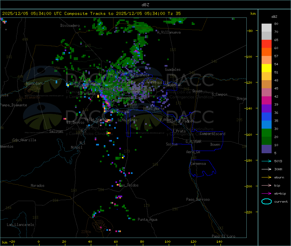Click the Guico map label
This screenshot has height=246, width=291.
[197, 91]
